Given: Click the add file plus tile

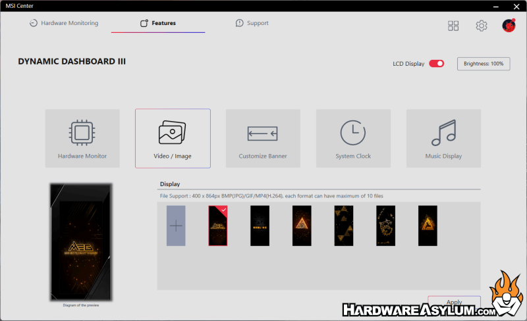Looking at the screenshot, I should click(x=176, y=226).
